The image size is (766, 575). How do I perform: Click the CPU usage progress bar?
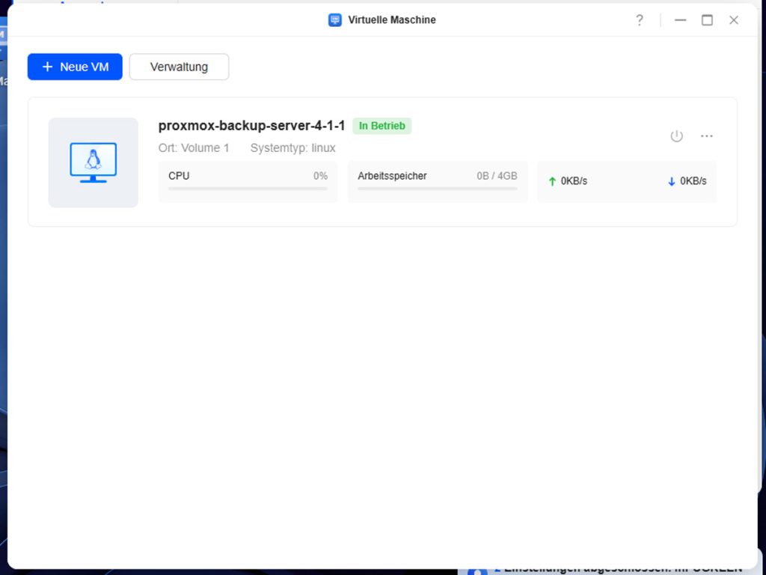(248, 189)
